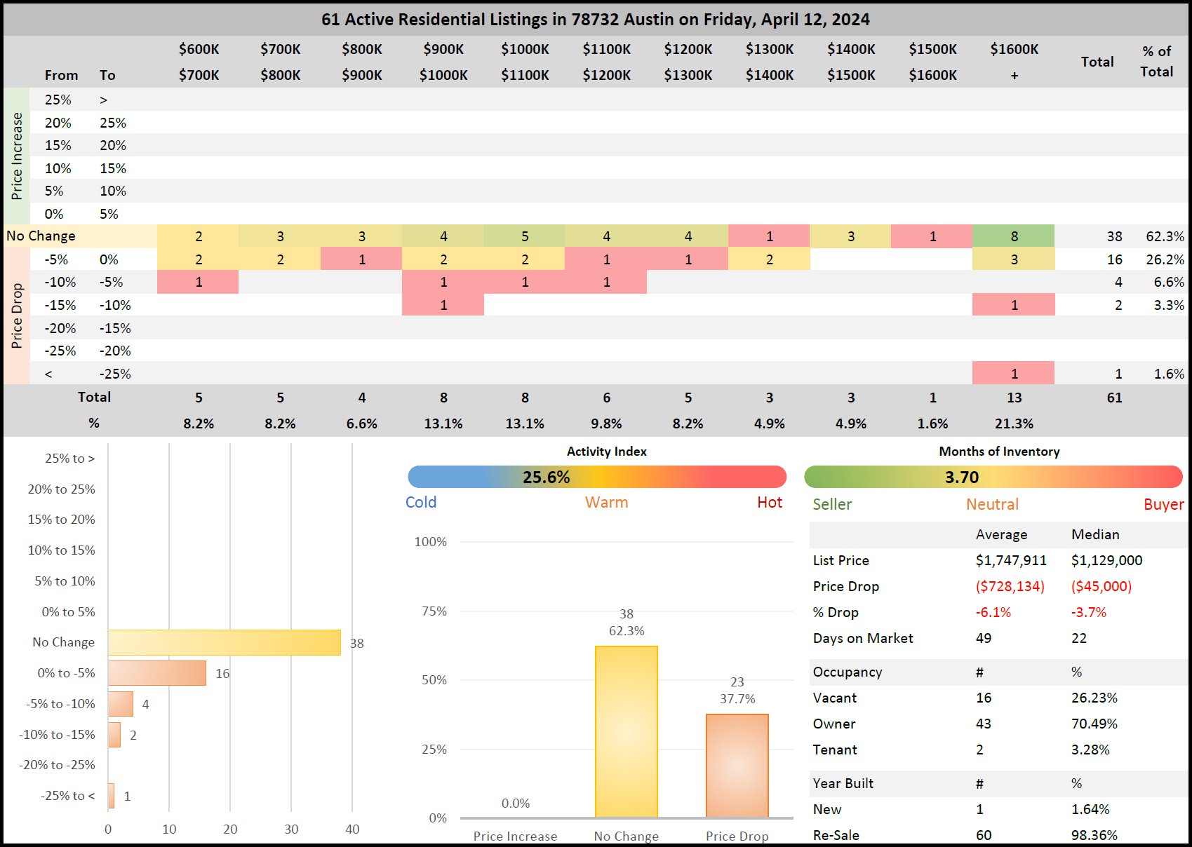Click the No Change horizontal bar labeled 38
1192x847 pixels.
click(225, 642)
